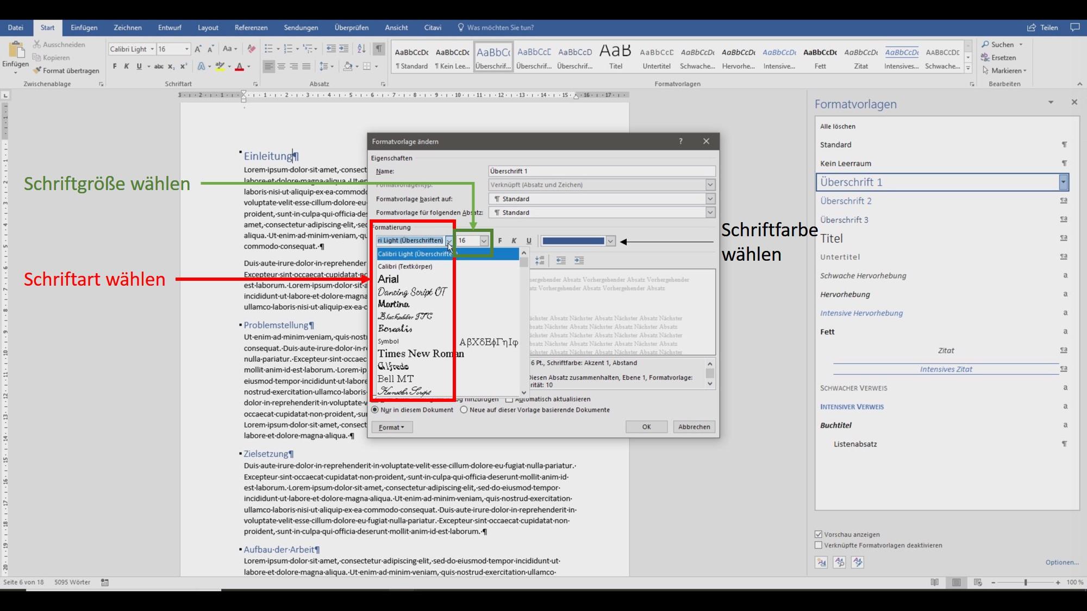Toggle italic K in dialog

514,241
